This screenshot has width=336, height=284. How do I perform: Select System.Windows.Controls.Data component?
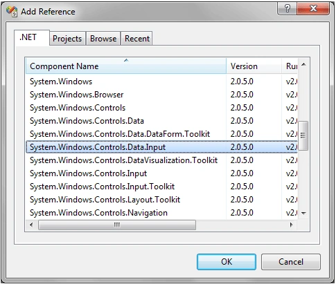tap(161, 121)
